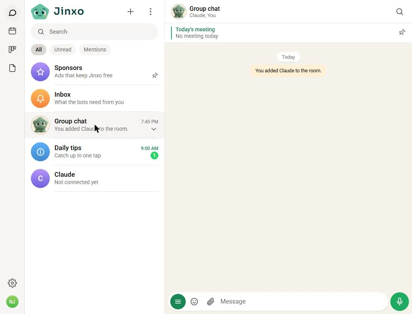Open the Claude avatar in chat list
The image size is (412, 314).
[x=40, y=178]
